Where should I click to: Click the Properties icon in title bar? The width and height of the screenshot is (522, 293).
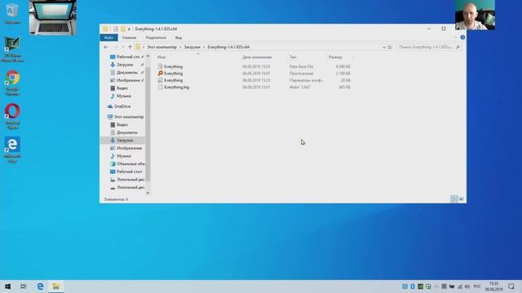pos(116,29)
